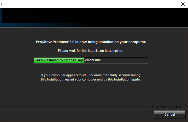Viewport: 188px width, 122px height.
Task: Click the empty footer area left of Cancel
Action: click(x=77, y=114)
